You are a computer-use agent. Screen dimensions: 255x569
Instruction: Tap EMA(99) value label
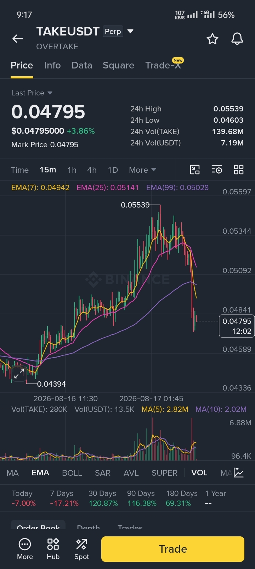(x=177, y=188)
